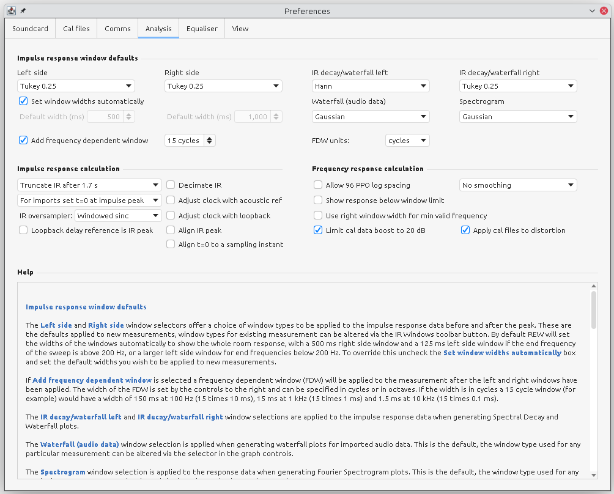Click down arrow at Help scrollbar bottom
This screenshot has height=494, width=614.
tap(594, 474)
